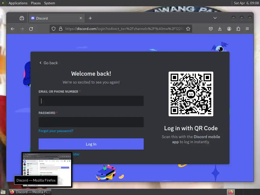This screenshot has height=195, width=260.
Task: Select the Discord browser tab
Action: pyautogui.click(x=57, y=18)
